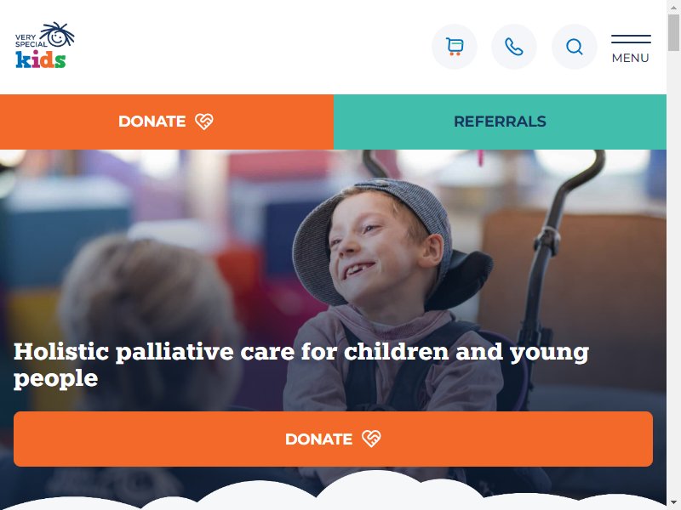The height and width of the screenshot is (510, 681).
Task: Click the 'Holistic palliative care' headline
Action: (x=301, y=365)
